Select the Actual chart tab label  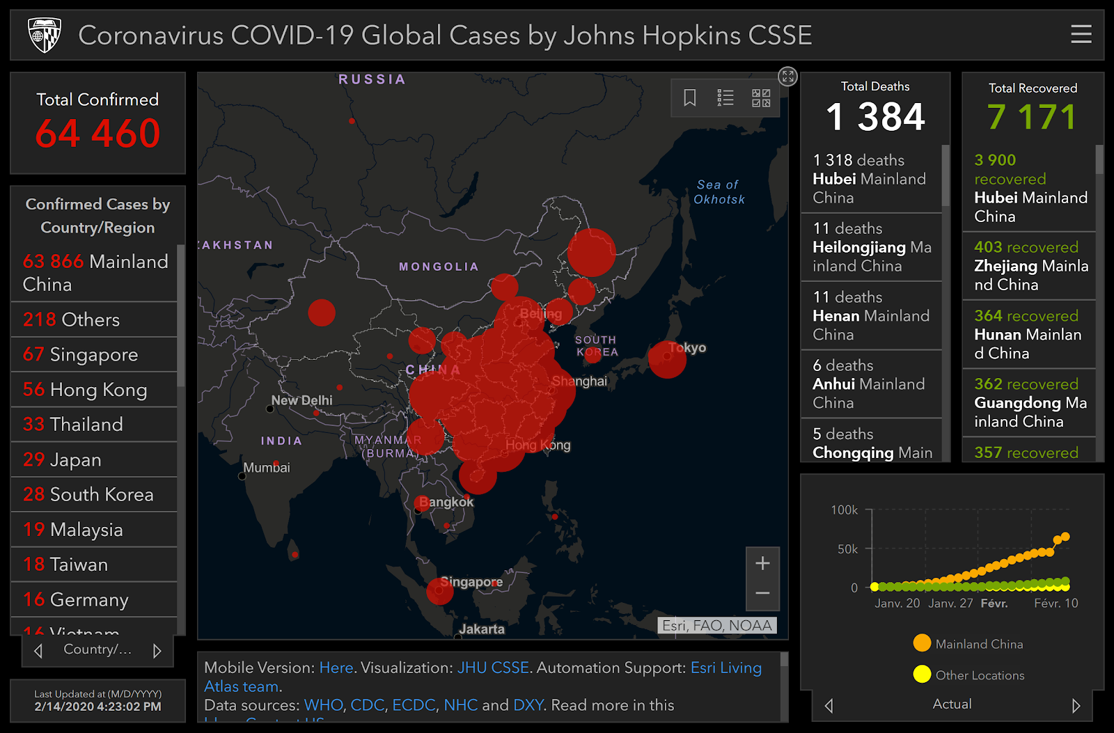952,704
